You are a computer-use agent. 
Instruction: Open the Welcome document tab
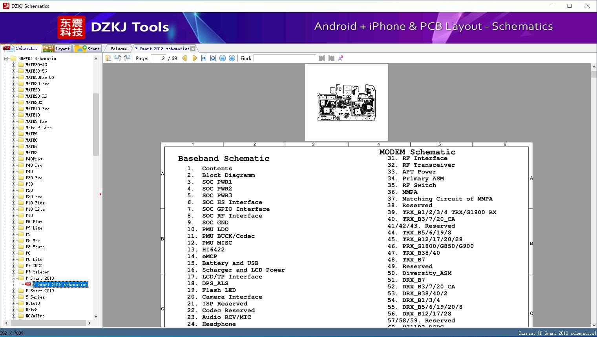[x=119, y=49]
